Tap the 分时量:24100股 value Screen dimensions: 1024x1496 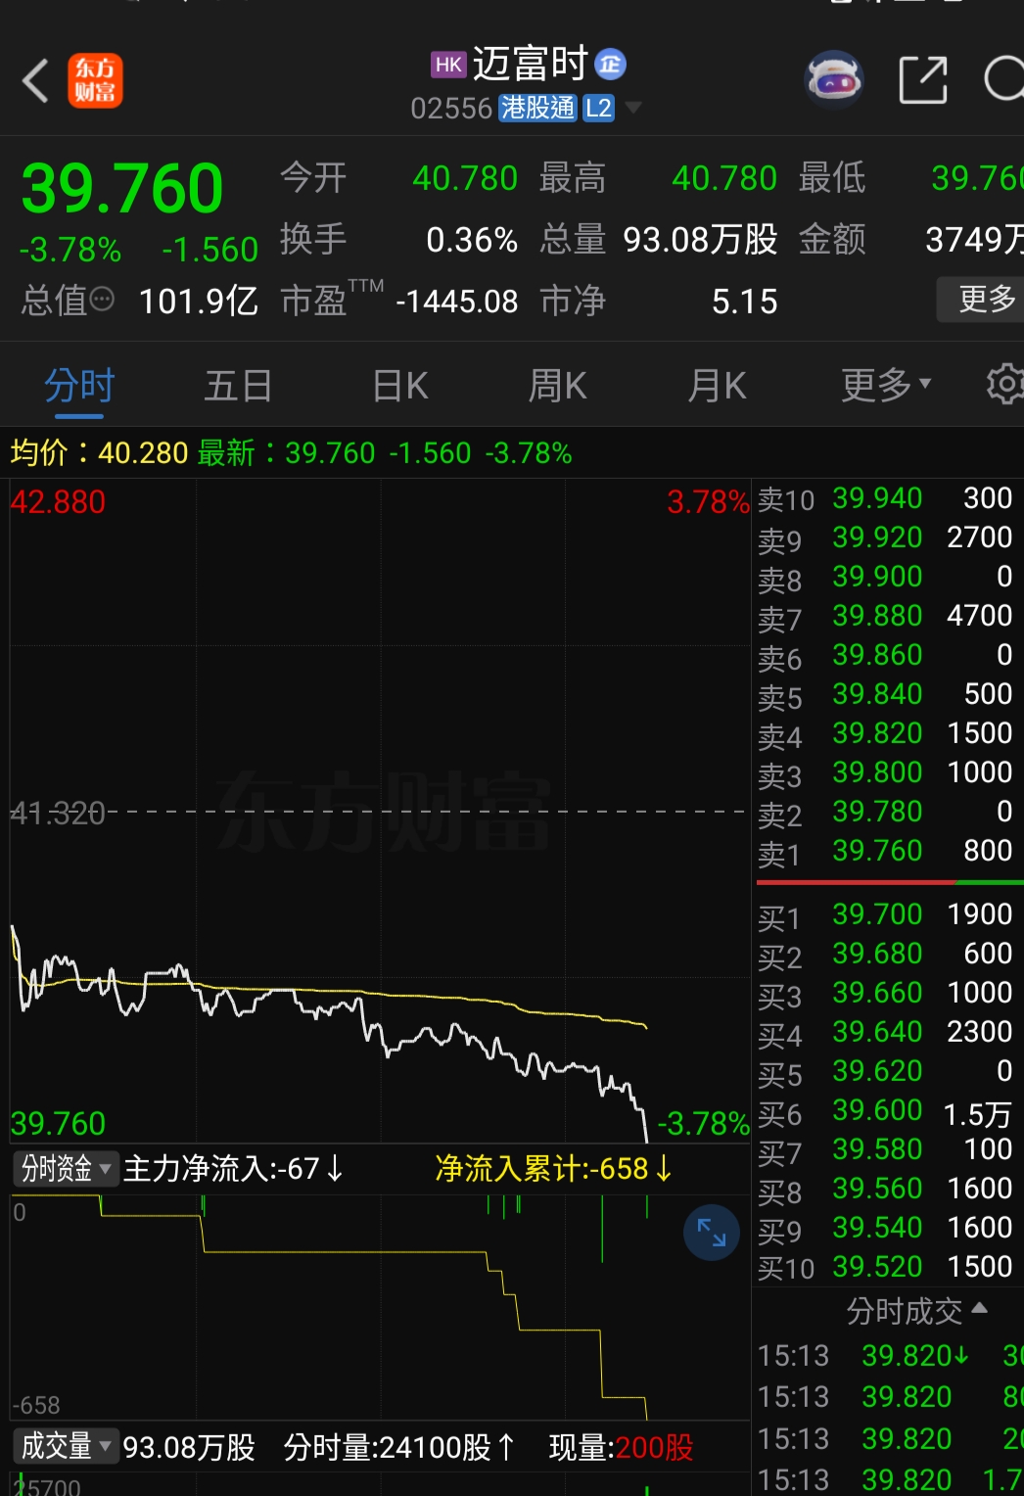pos(399,1447)
